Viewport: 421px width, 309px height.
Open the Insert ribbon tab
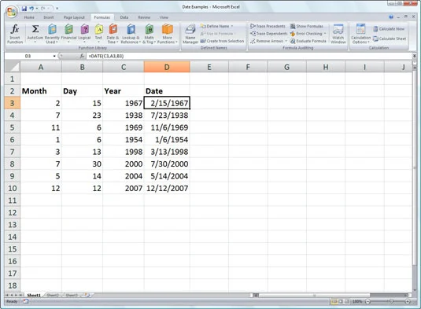tap(49, 17)
